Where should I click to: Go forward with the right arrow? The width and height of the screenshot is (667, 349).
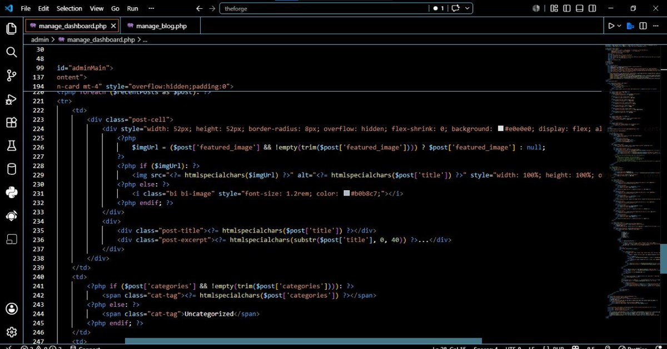[213, 8]
